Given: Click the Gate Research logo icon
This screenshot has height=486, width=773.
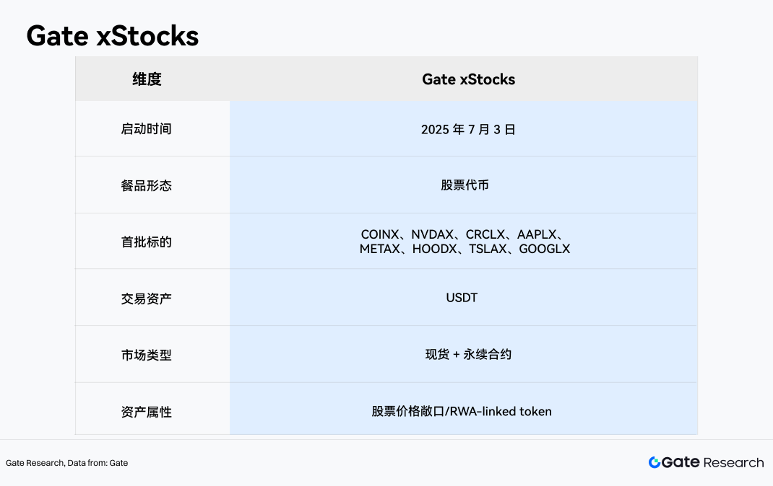Looking at the screenshot, I should [x=655, y=462].
